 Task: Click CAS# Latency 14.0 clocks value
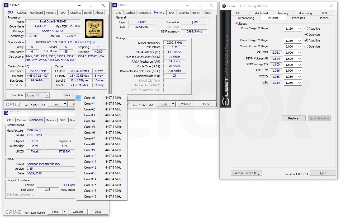point(174,52)
